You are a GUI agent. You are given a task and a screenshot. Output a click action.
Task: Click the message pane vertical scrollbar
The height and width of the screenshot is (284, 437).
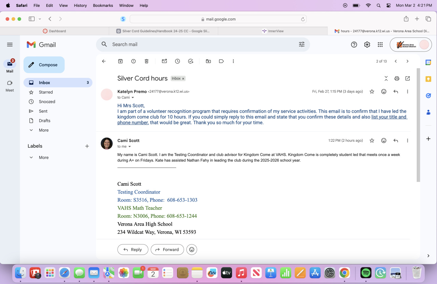pyautogui.click(x=419, y=125)
